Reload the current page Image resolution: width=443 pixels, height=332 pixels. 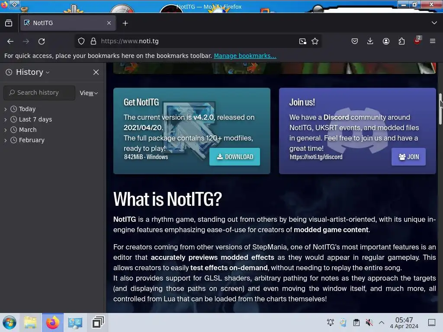tap(42, 41)
